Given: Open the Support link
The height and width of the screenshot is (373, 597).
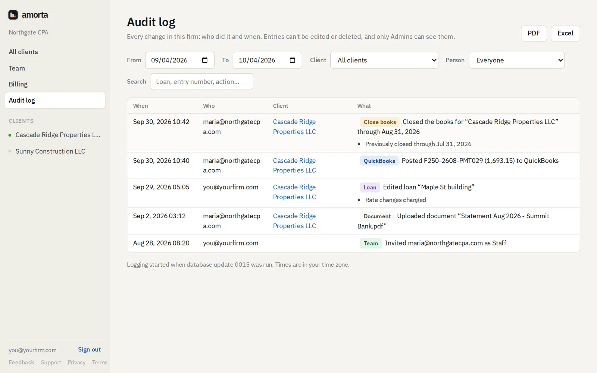Looking at the screenshot, I should point(51,363).
